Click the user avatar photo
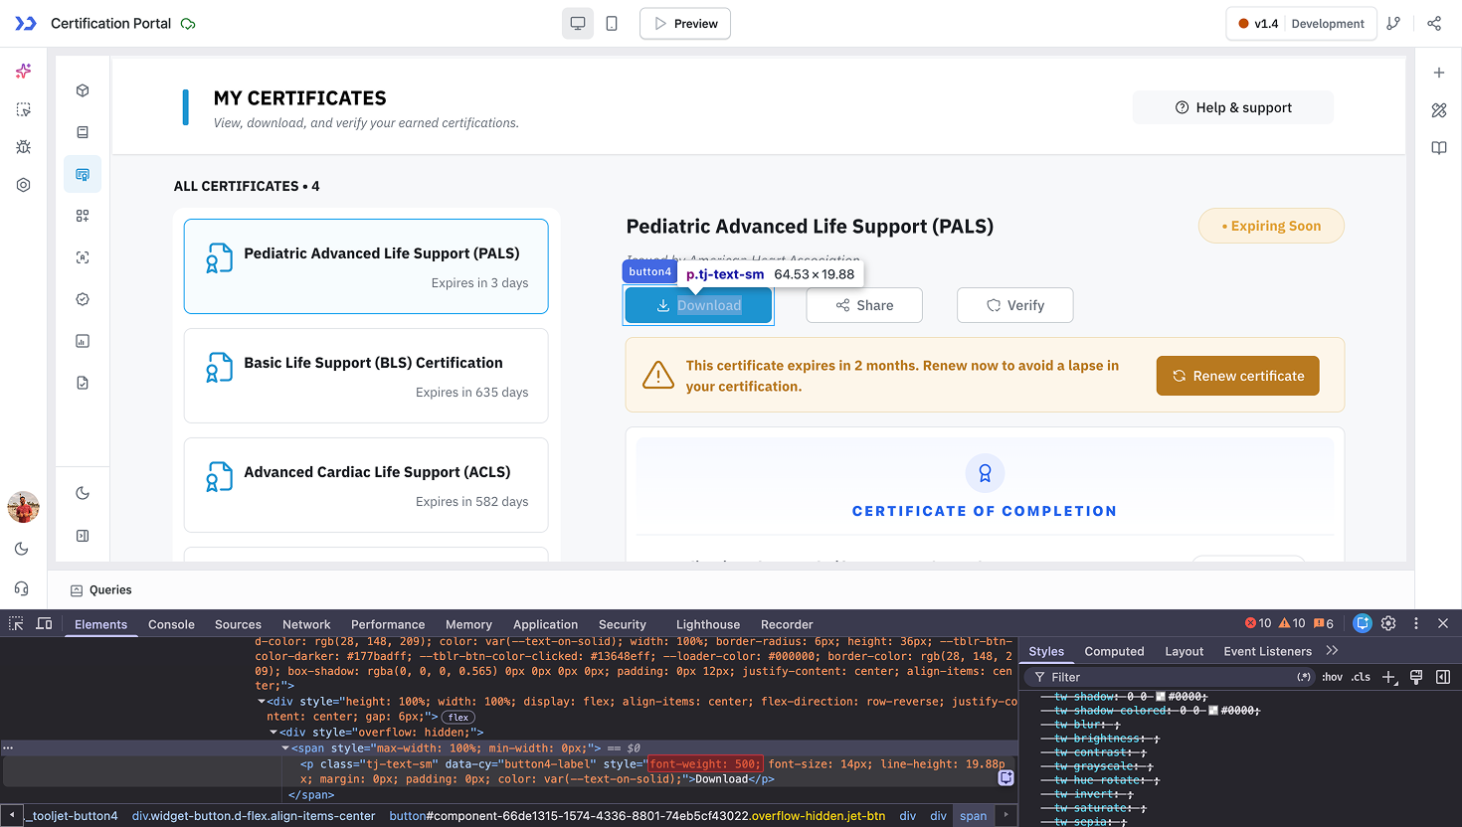The image size is (1462, 827). (x=23, y=507)
